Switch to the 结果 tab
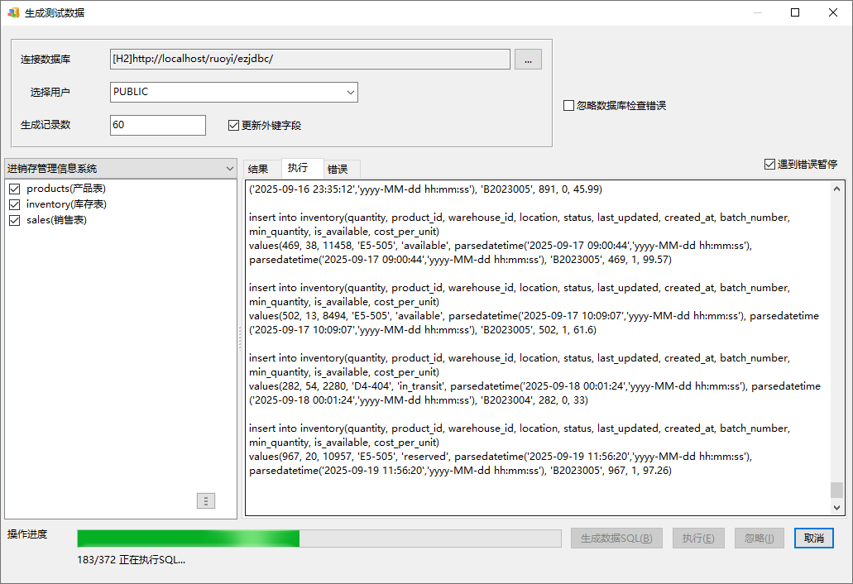The height and width of the screenshot is (584, 853). 258,169
